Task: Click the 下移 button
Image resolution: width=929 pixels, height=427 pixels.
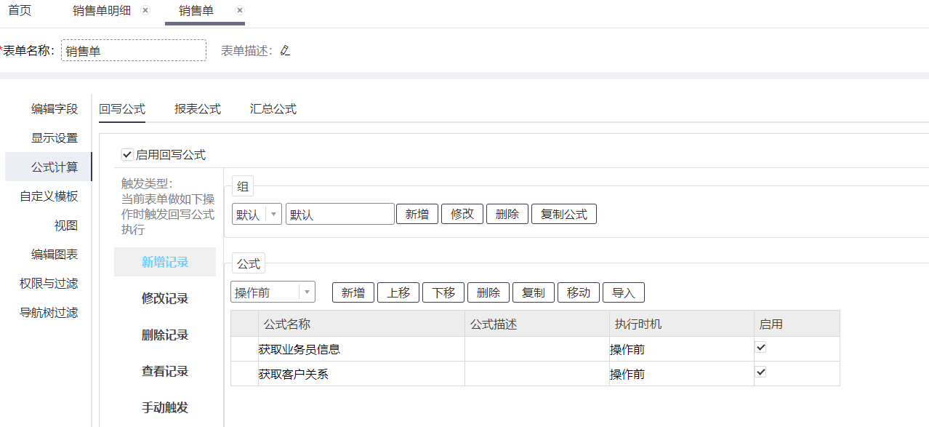Action: (x=443, y=292)
